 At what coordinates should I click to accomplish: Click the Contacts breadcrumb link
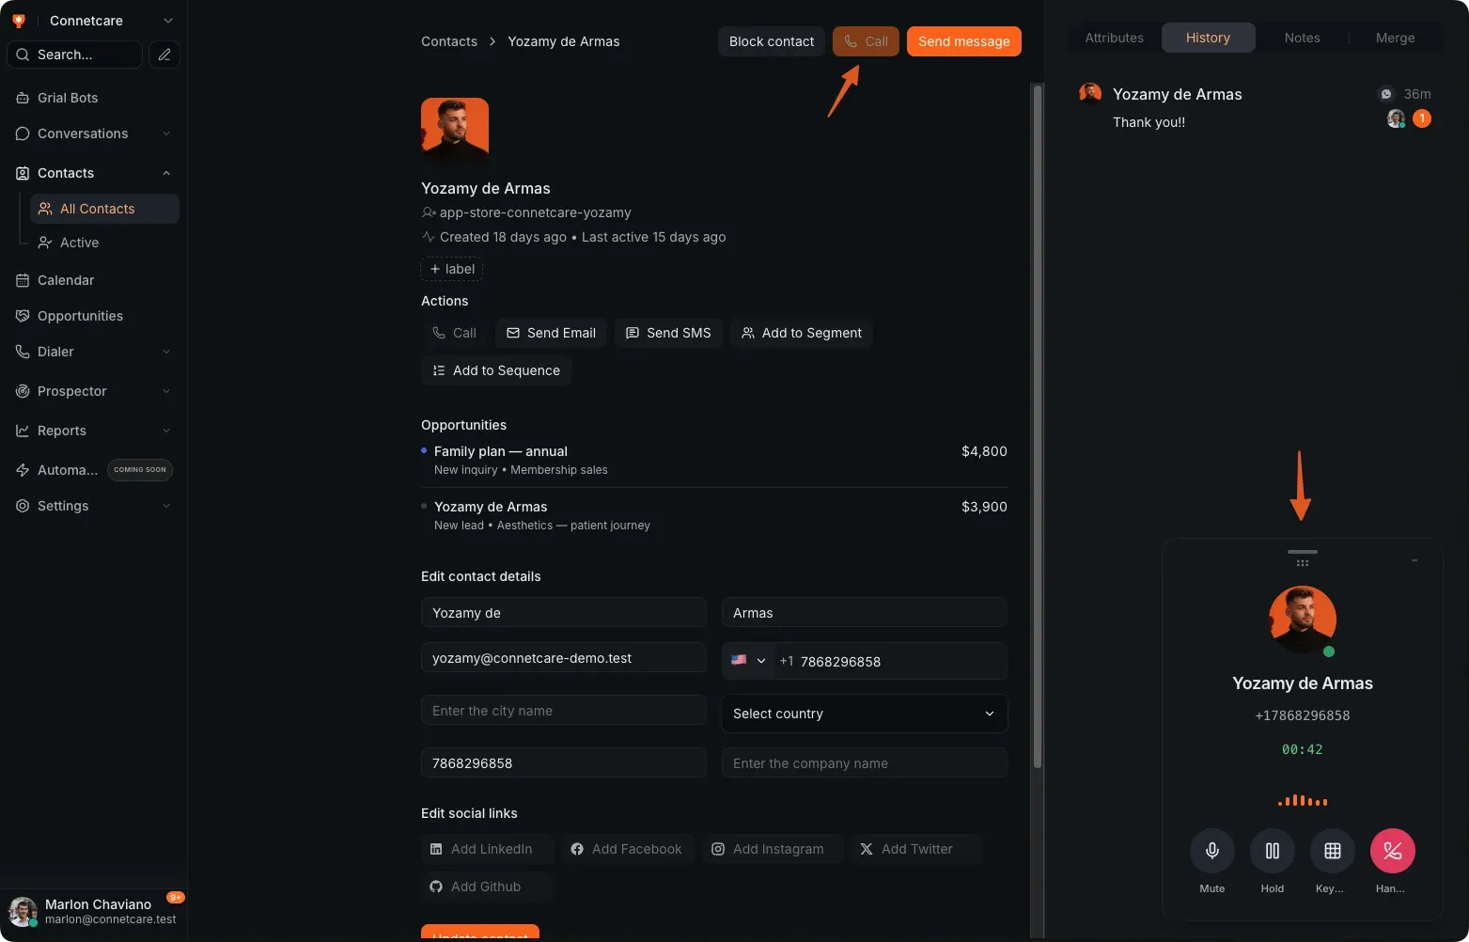pos(449,41)
